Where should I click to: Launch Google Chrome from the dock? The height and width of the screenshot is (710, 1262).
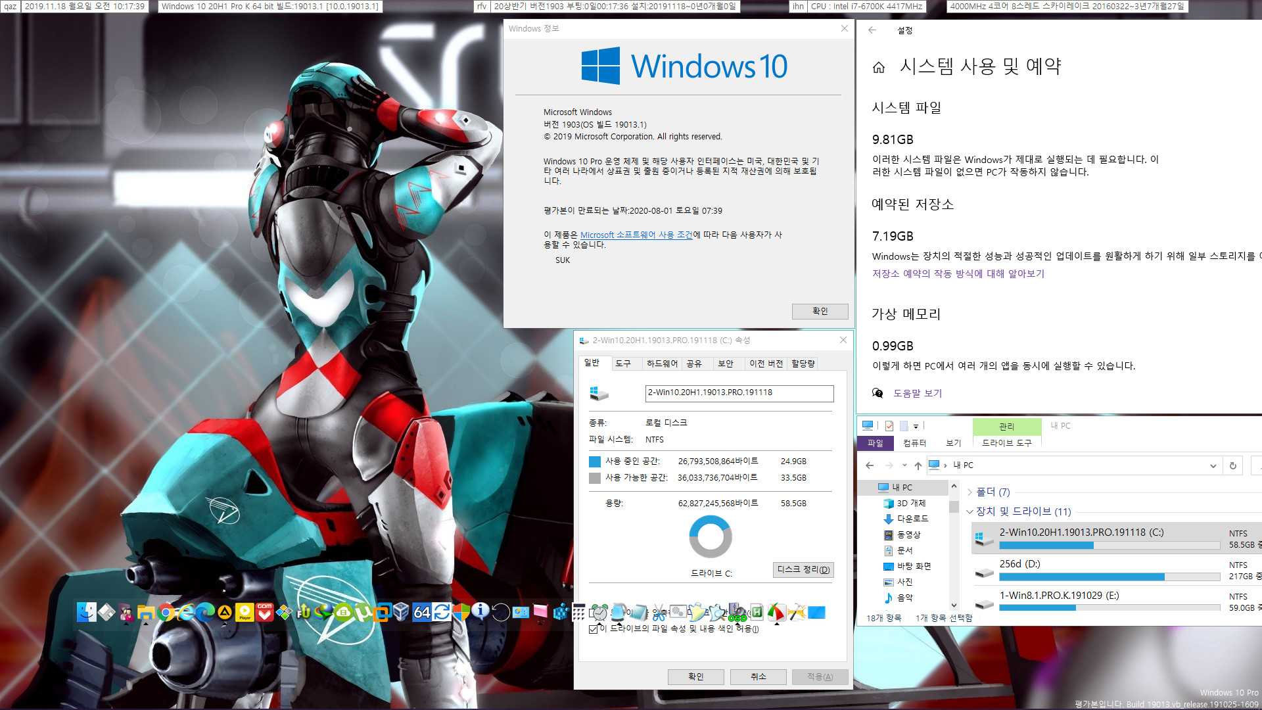pos(166,612)
